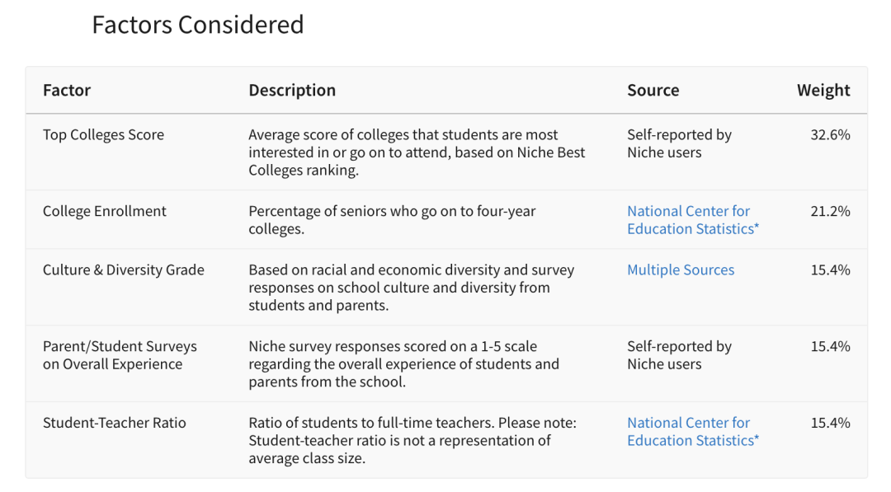Click the Weight column header
Screen dimensions: 891x492
point(823,90)
